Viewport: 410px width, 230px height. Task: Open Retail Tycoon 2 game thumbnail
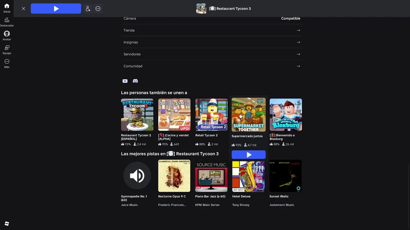click(x=211, y=115)
